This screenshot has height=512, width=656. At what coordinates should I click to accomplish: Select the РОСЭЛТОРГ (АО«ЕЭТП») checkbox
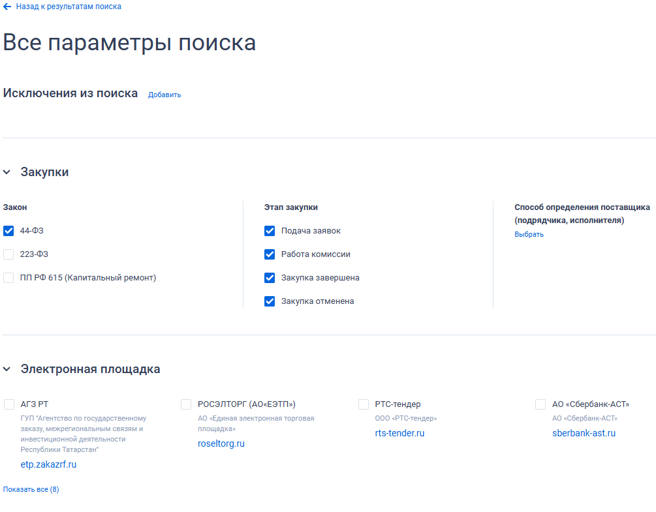[x=186, y=404]
